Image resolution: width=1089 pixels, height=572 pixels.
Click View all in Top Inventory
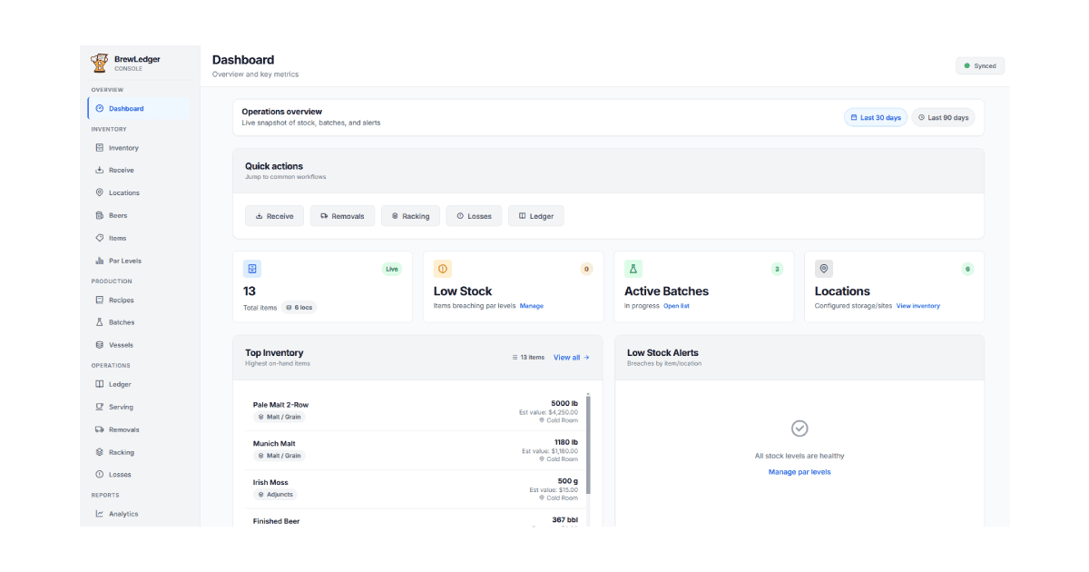(571, 358)
